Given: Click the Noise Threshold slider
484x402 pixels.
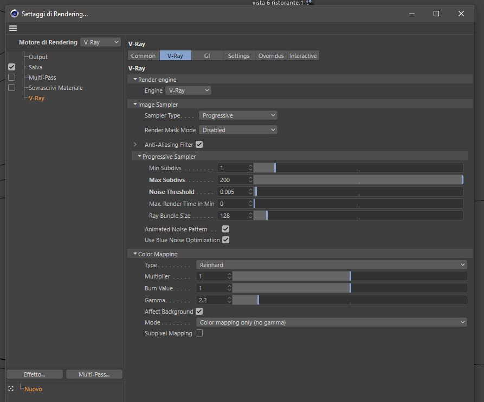Looking at the screenshot, I should point(358,192).
